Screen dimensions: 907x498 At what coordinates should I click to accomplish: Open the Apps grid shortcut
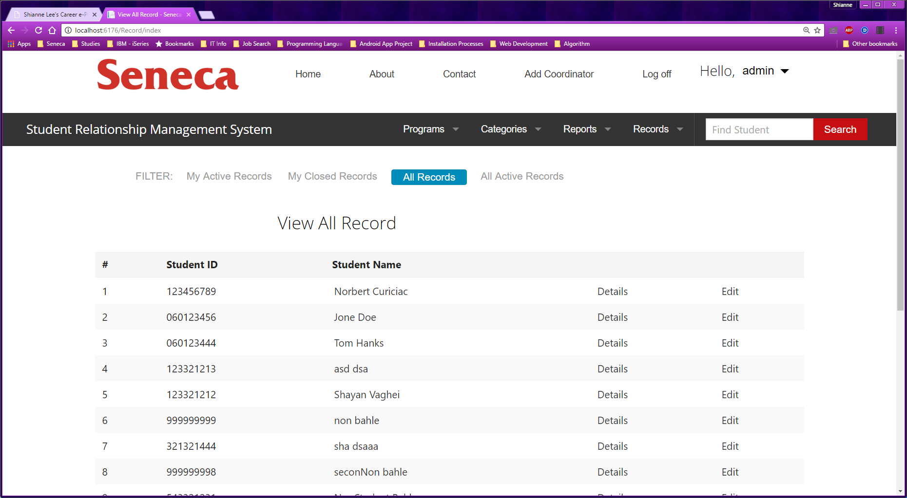coord(19,44)
